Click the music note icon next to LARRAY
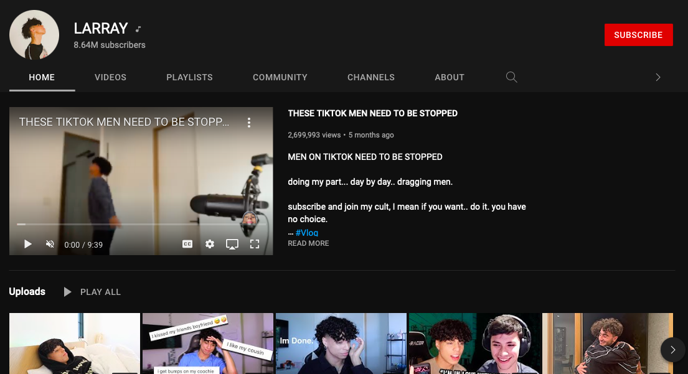Image resolution: width=688 pixels, height=374 pixels. pyautogui.click(x=138, y=29)
